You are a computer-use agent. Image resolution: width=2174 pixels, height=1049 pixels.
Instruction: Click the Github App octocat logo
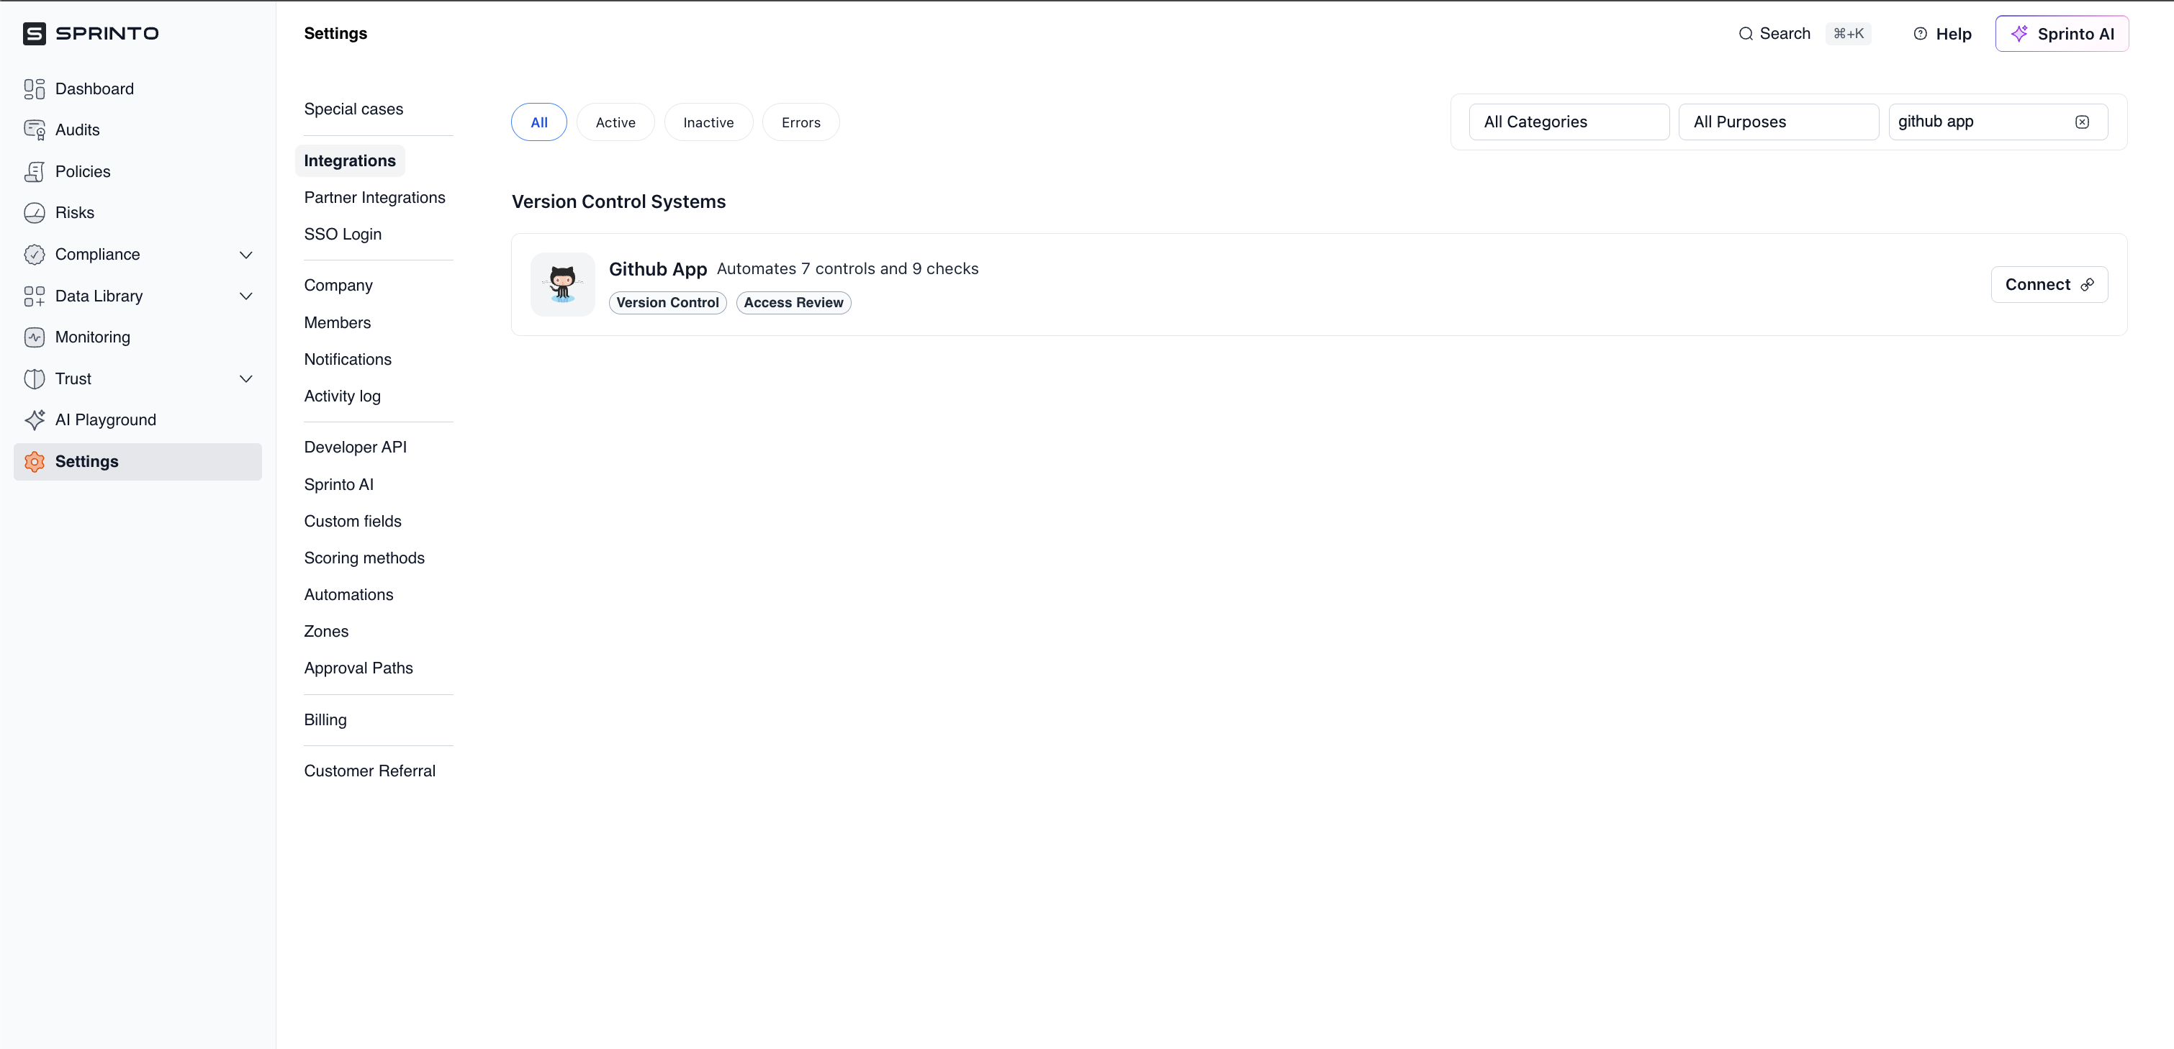click(562, 284)
